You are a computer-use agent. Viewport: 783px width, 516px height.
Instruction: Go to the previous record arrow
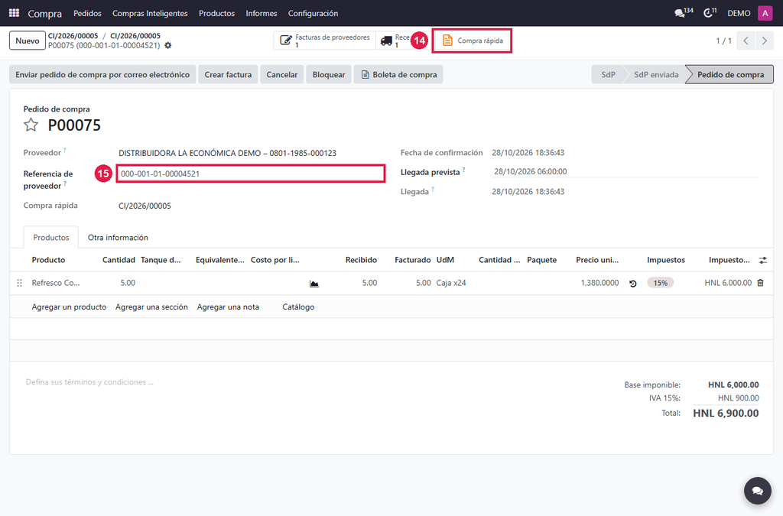coord(746,41)
